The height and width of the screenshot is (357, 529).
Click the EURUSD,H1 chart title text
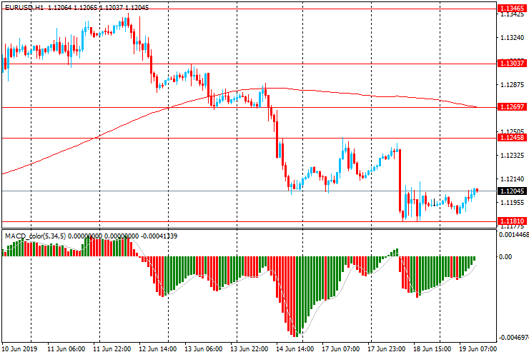pyautogui.click(x=24, y=7)
